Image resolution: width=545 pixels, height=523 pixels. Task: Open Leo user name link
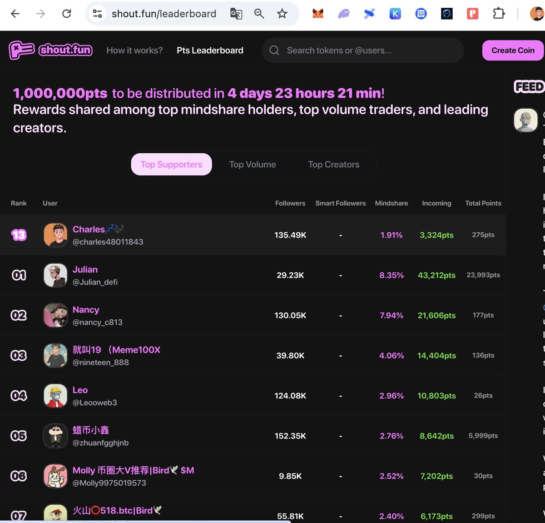coord(80,390)
